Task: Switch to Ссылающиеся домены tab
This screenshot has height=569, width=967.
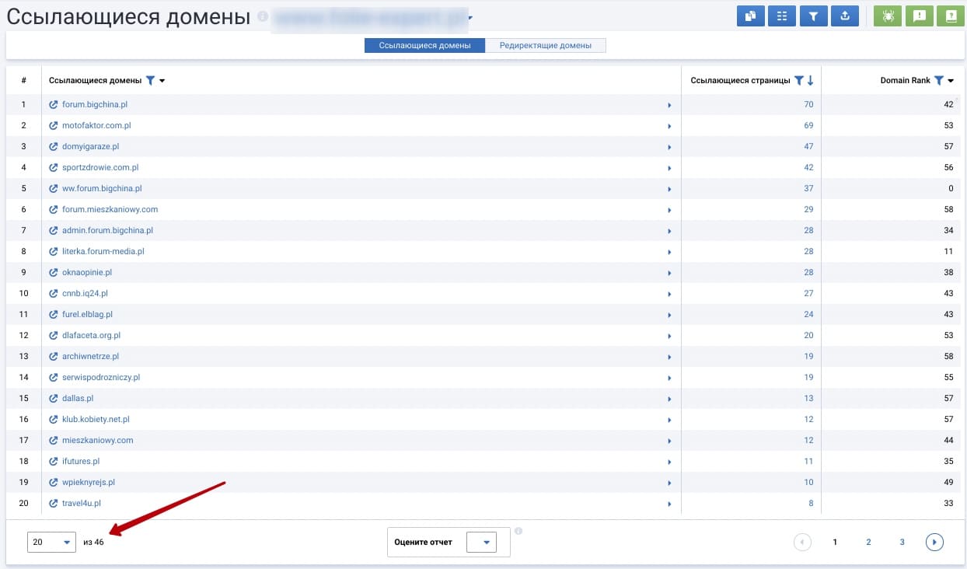Action: coord(425,45)
